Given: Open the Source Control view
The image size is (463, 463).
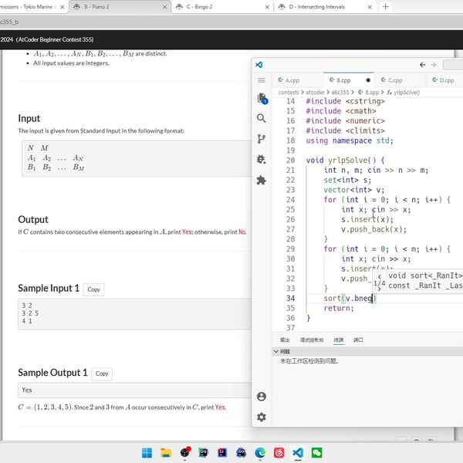Looking at the screenshot, I should [262, 139].
